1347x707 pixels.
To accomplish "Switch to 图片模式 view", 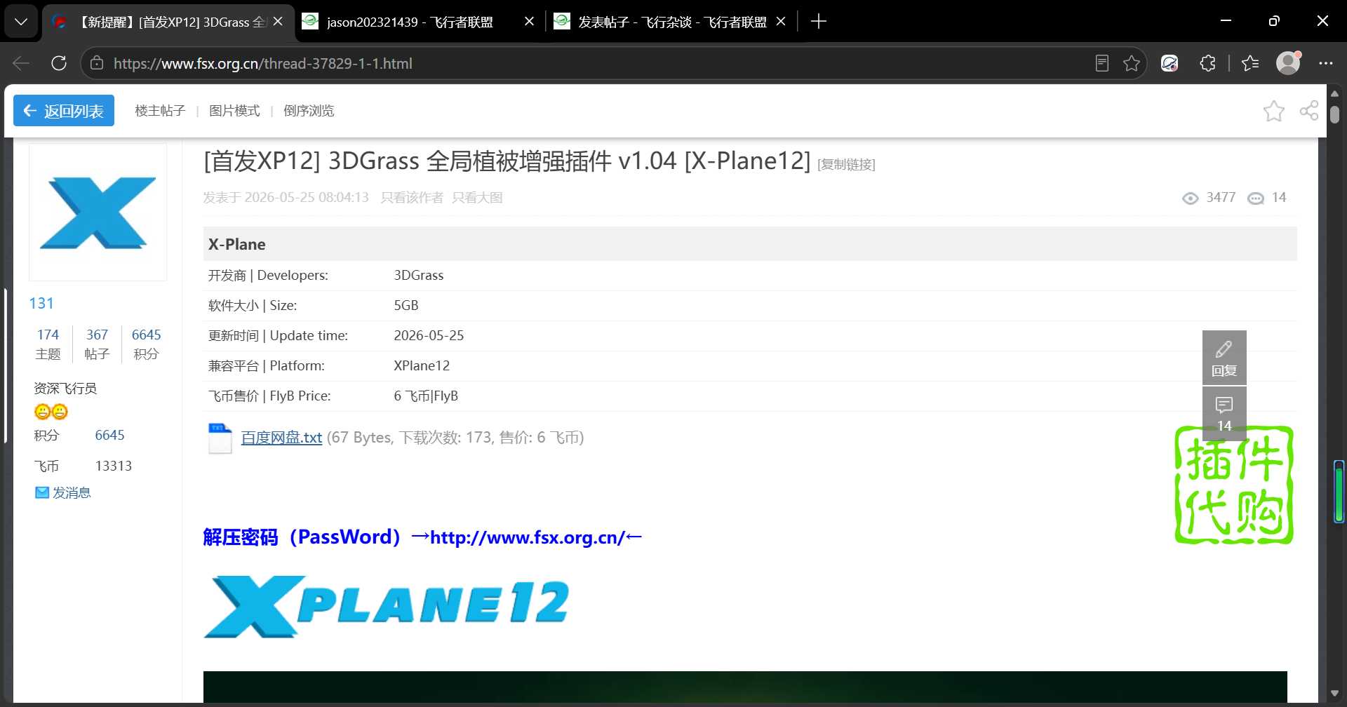I will tap(234, 111).
